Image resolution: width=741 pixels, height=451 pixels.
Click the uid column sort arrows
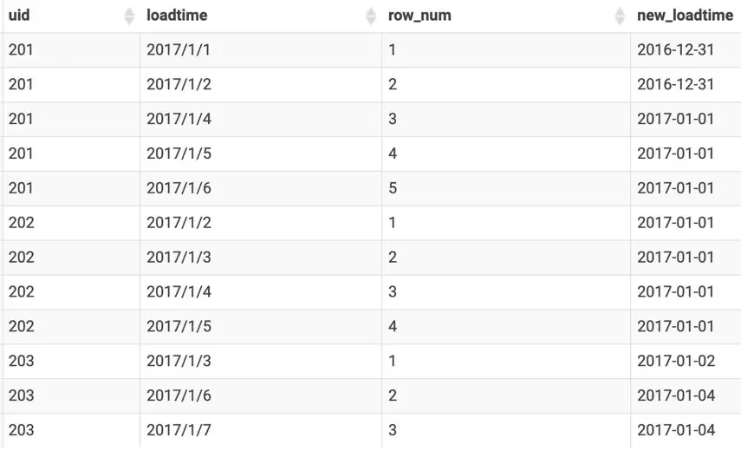click(129, 16)
